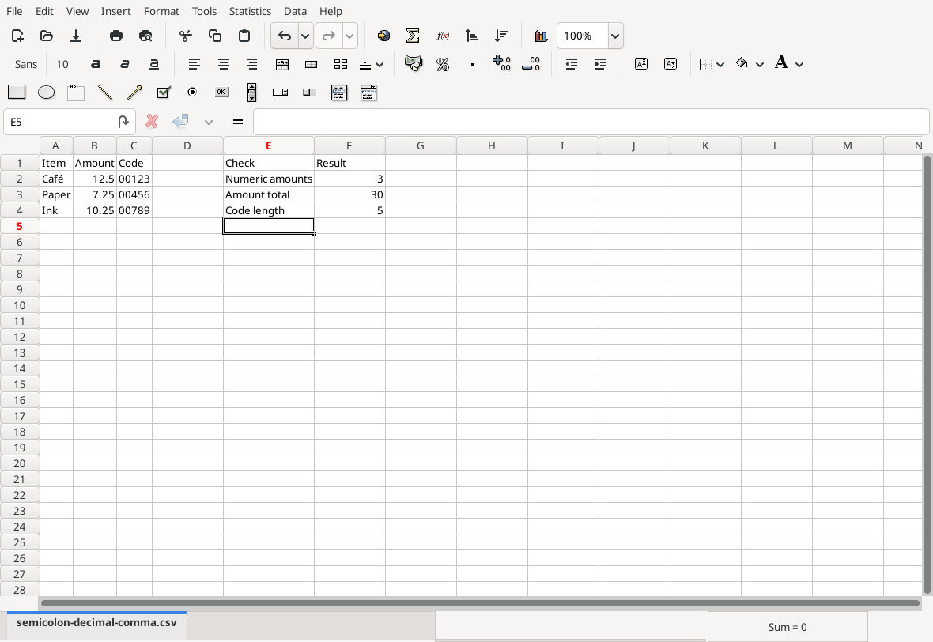Select the ellipse drawing tool
This screenshot has width=933, height=642.
47,93
